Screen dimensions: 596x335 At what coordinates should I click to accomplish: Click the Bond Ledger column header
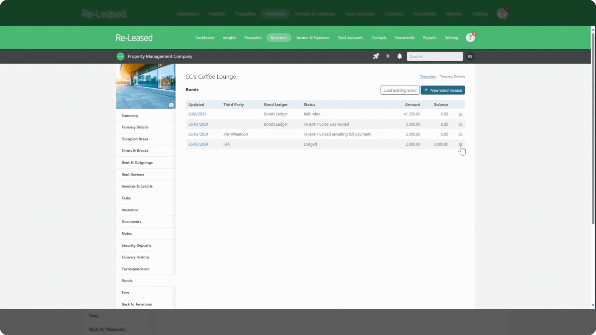tap(276, 105)
